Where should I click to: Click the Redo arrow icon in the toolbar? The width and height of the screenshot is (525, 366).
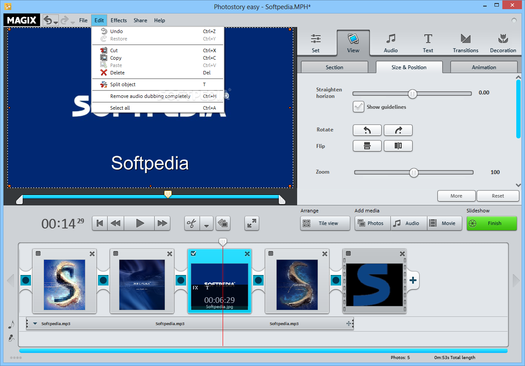point(64,20)
